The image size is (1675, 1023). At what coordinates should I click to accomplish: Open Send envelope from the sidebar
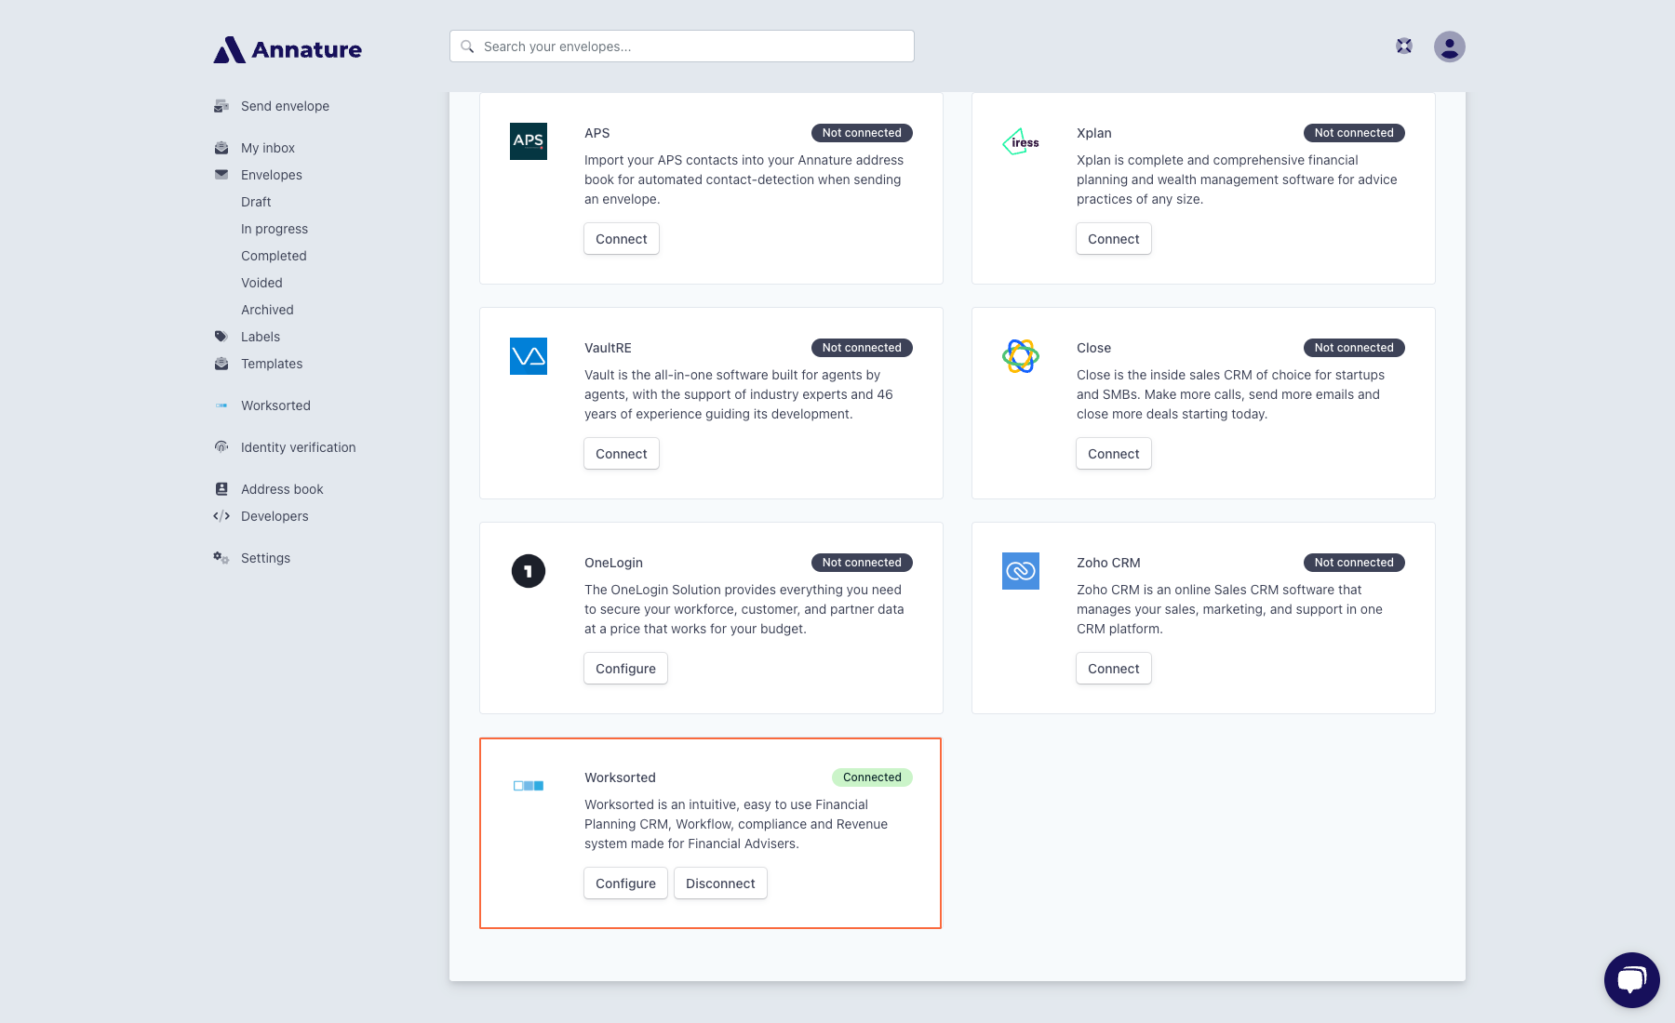coord(285,106)
